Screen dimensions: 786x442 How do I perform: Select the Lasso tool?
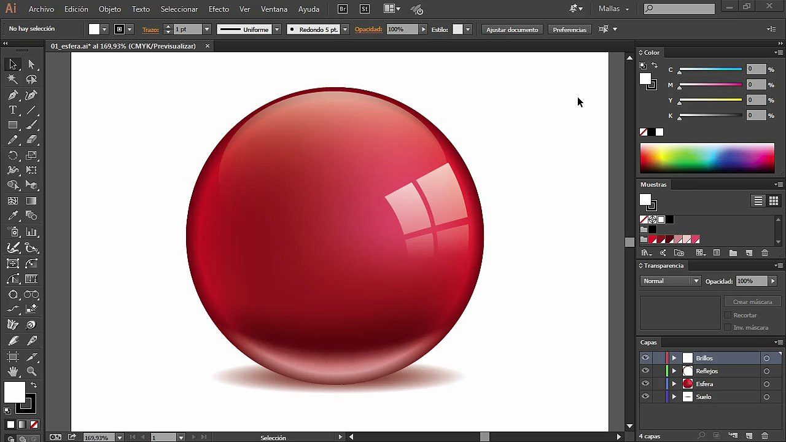(x=32, y=79)
